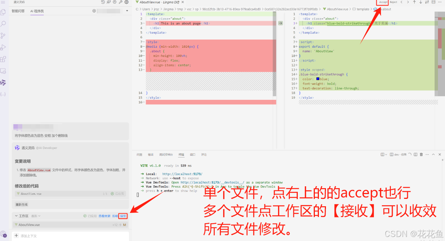This screenshot has height=241, width=445.
Task: Start a new chat with plus circle icon
Action: (94, 11)
